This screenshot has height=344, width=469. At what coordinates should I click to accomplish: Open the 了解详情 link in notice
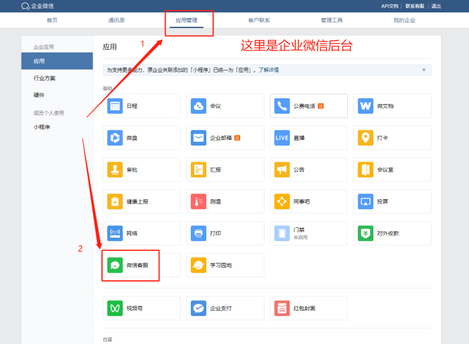tap(269, 70)
